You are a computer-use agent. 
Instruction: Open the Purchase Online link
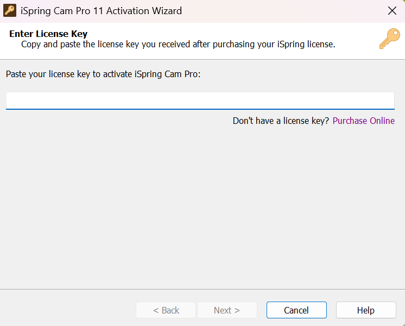point(363,121)
